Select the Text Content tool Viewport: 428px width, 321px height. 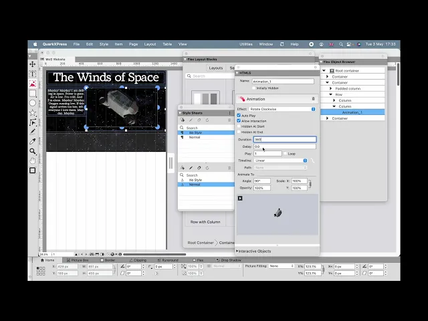tap(33, 74)
